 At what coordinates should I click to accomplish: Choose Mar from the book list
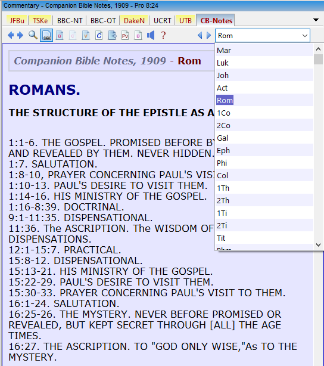point(264,51)
